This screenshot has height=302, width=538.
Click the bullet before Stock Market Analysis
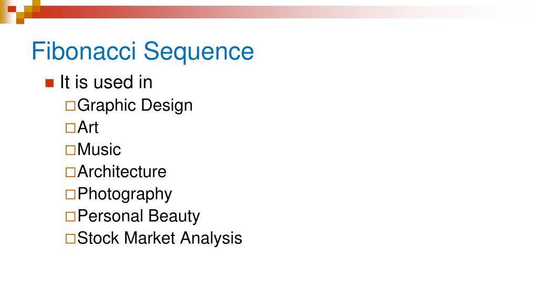coord(70,239)
